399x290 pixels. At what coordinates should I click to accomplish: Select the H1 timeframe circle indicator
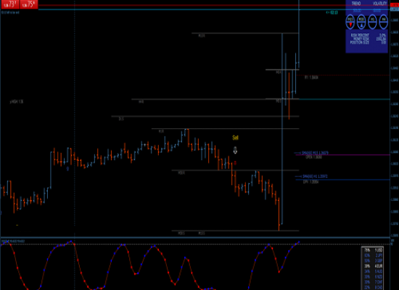click(x=372, y=22)
